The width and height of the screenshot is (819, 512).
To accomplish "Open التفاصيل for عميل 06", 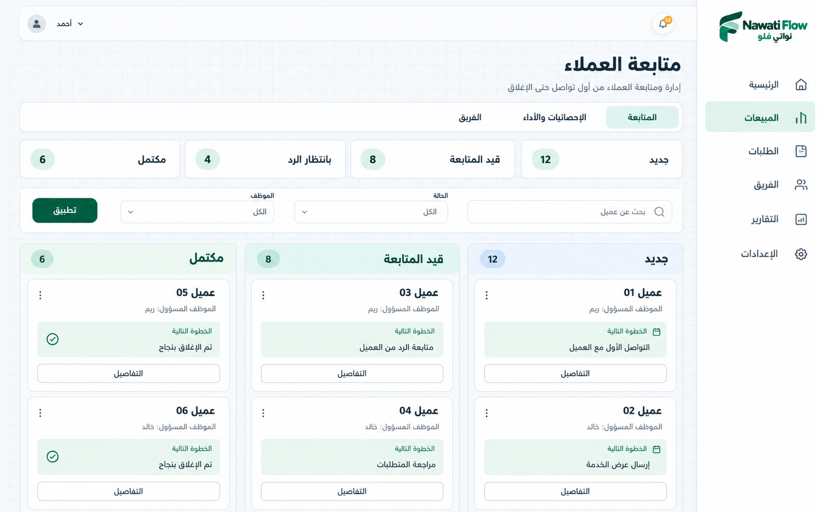I will click(x=129, y=491).
